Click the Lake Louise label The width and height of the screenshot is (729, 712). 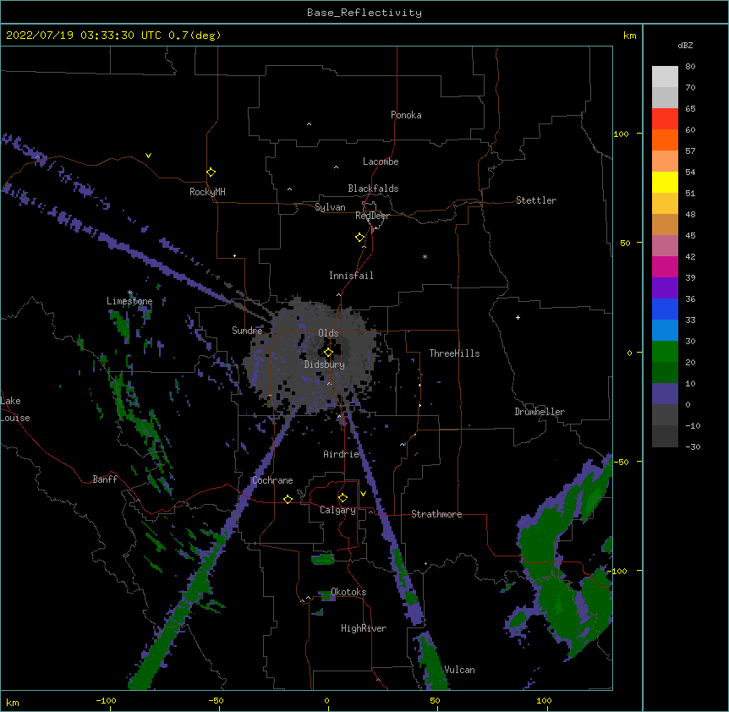[x=15, y=409]
